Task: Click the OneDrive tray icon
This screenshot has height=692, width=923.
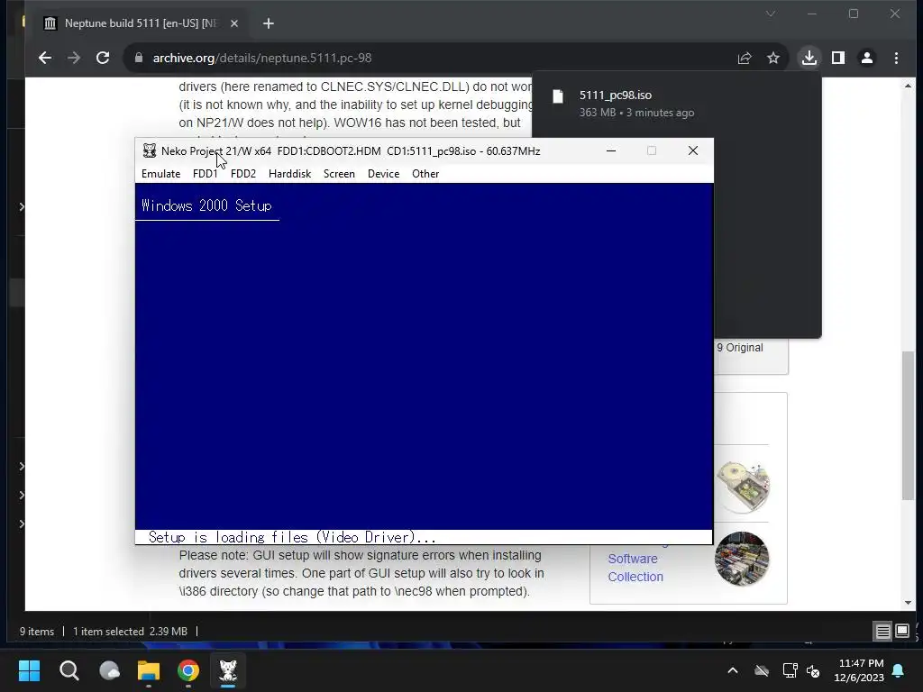Action: coord(762,670)
